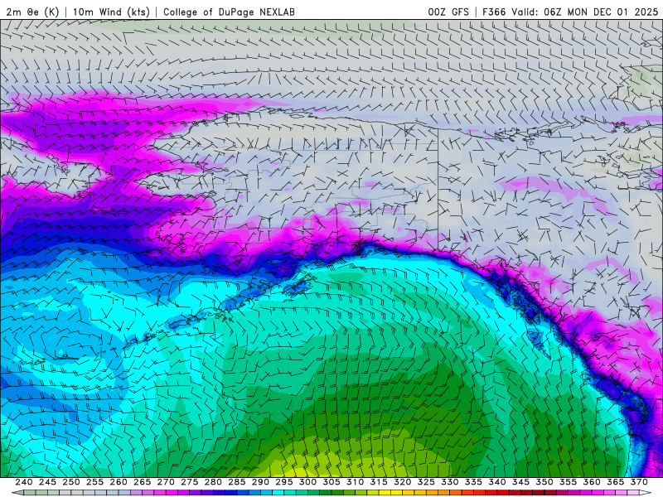Click the 275 color scale label
This screenshot has height=497, width=663.
[190, 482]
